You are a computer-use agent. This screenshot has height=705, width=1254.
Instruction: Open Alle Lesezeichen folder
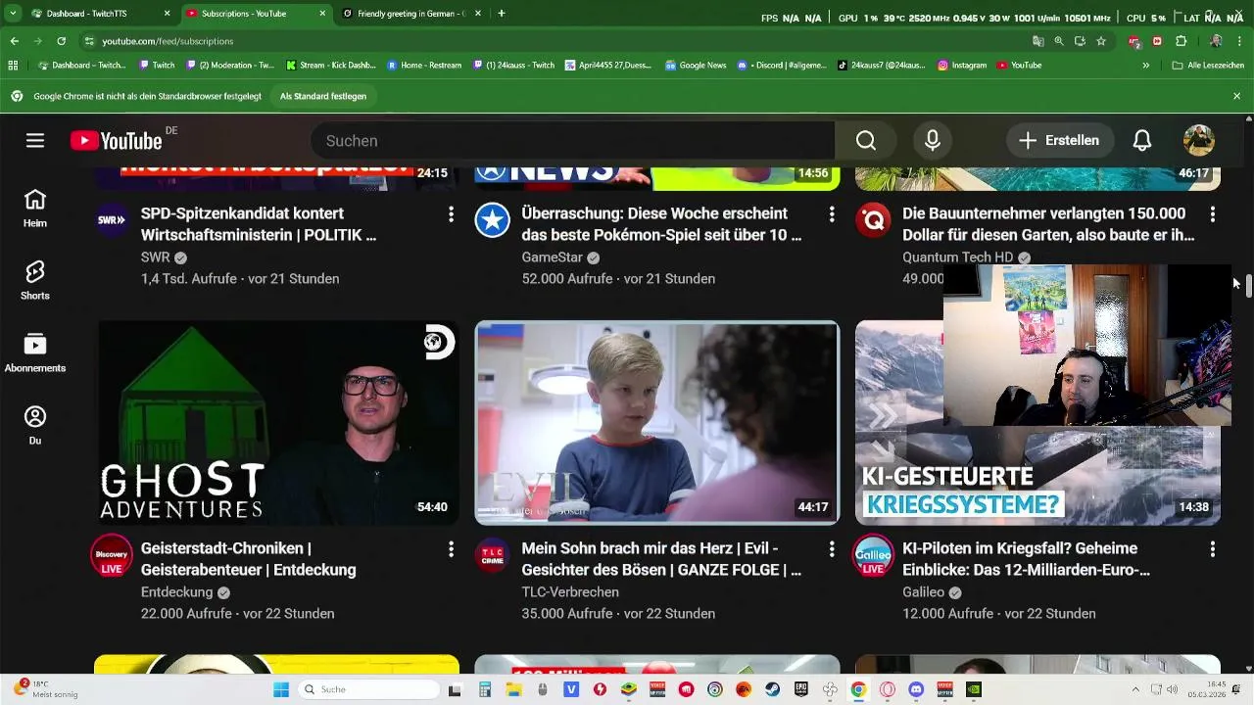pyautogui.click(x=1208, y=66)
